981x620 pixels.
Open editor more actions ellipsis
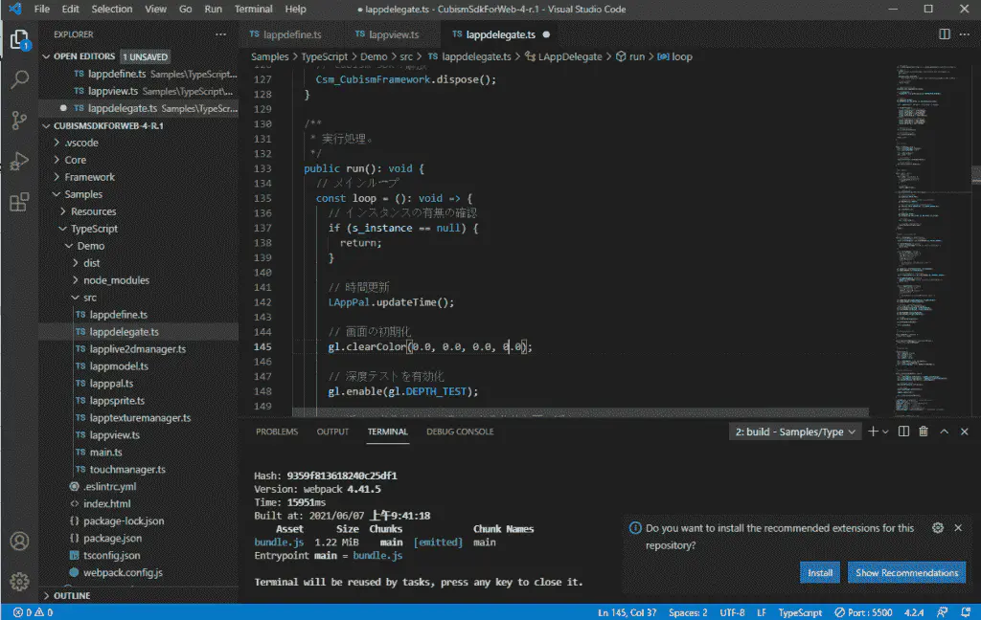tap(964, 34)
